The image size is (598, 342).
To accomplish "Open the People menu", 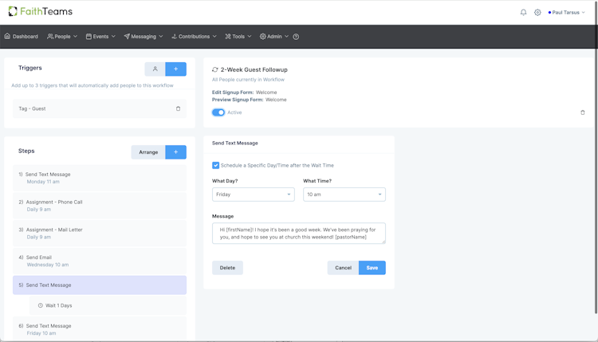I will pos(61,37).
